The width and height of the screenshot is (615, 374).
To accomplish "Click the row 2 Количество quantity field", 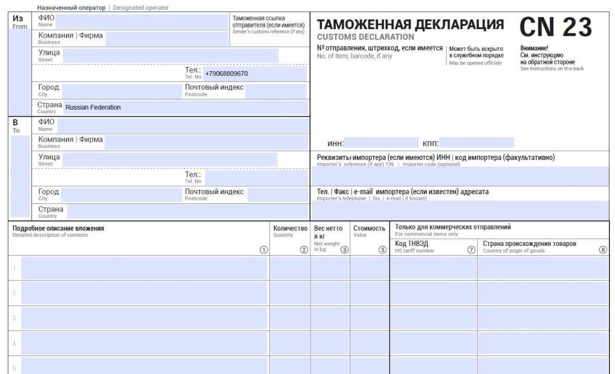I will (289, 293).
